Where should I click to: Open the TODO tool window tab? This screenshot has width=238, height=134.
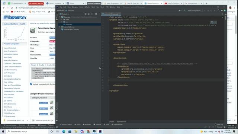click(78, 124)
